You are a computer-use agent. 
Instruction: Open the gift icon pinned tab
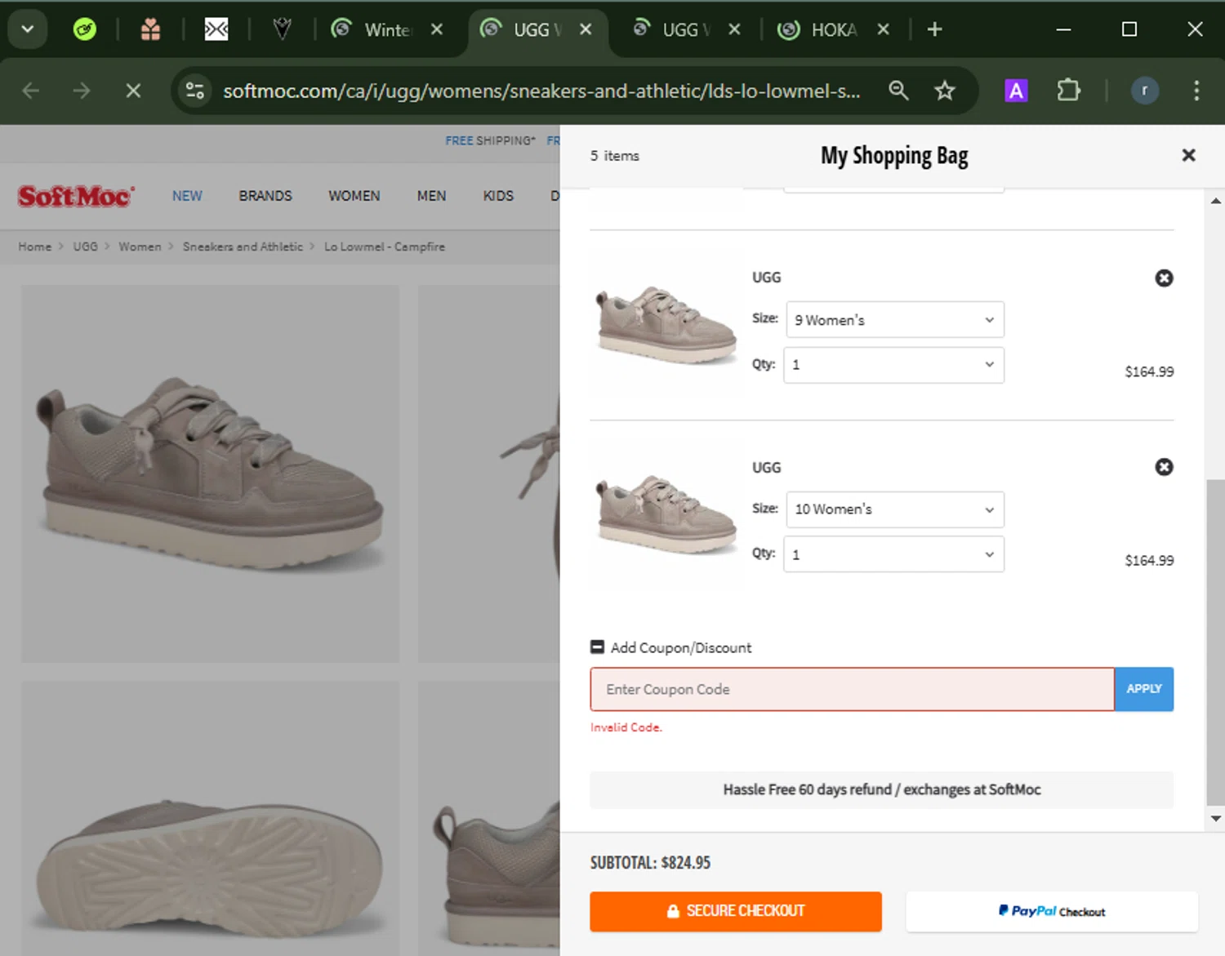[150, 29]
